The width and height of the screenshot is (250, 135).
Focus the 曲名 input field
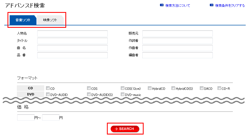[x=72, y=48]
